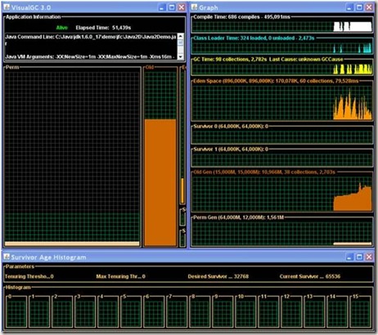Click the Elapsed Time 51,439s text
Viewport: 378px width, 335px height.
(103, 28)
